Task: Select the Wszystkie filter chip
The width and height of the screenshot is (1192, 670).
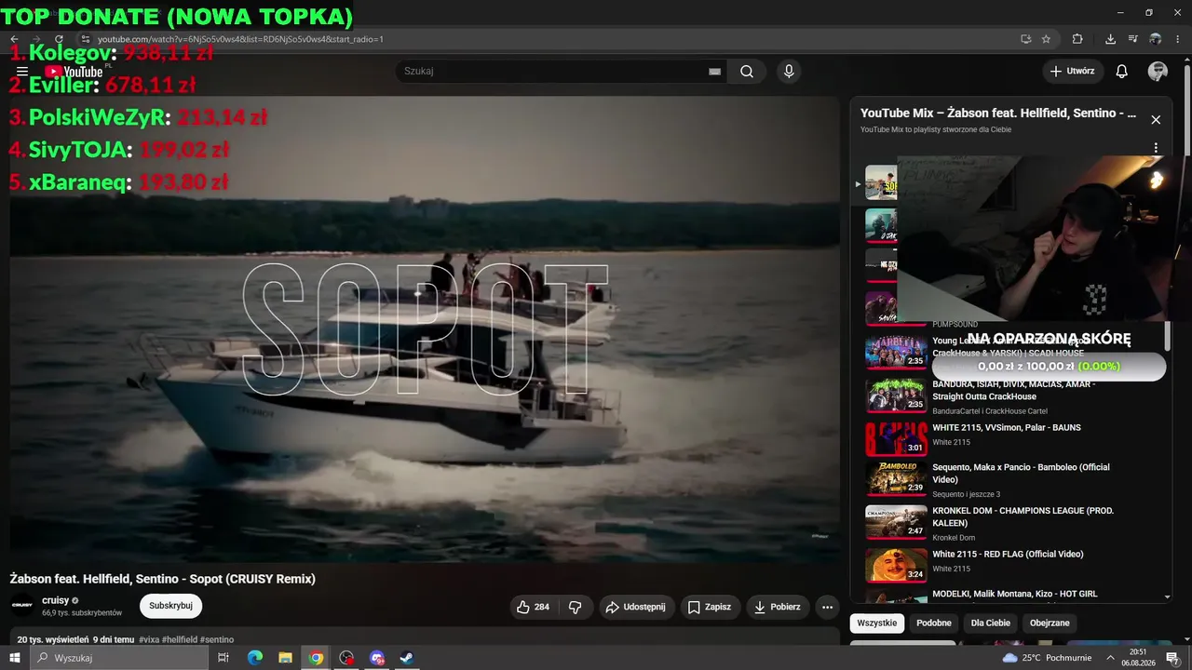Action: (877, 623)
